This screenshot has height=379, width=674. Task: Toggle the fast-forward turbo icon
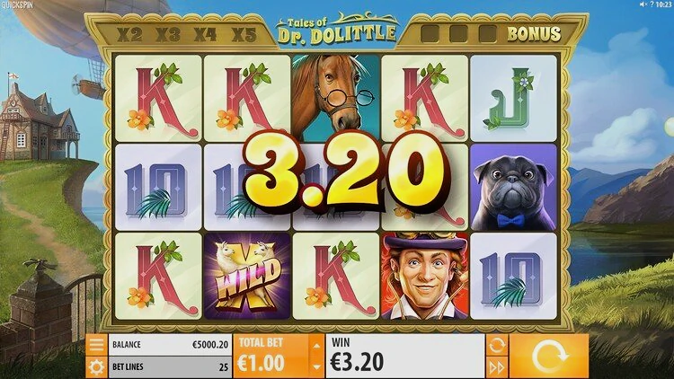click(497, 367)
